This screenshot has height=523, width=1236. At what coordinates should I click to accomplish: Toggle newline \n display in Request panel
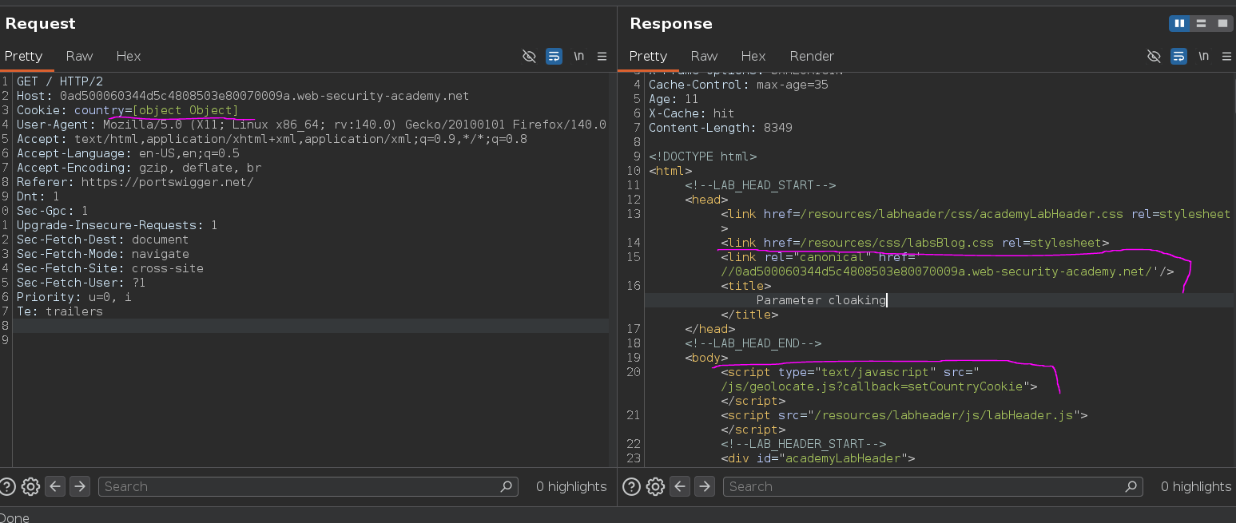[578, 56]
